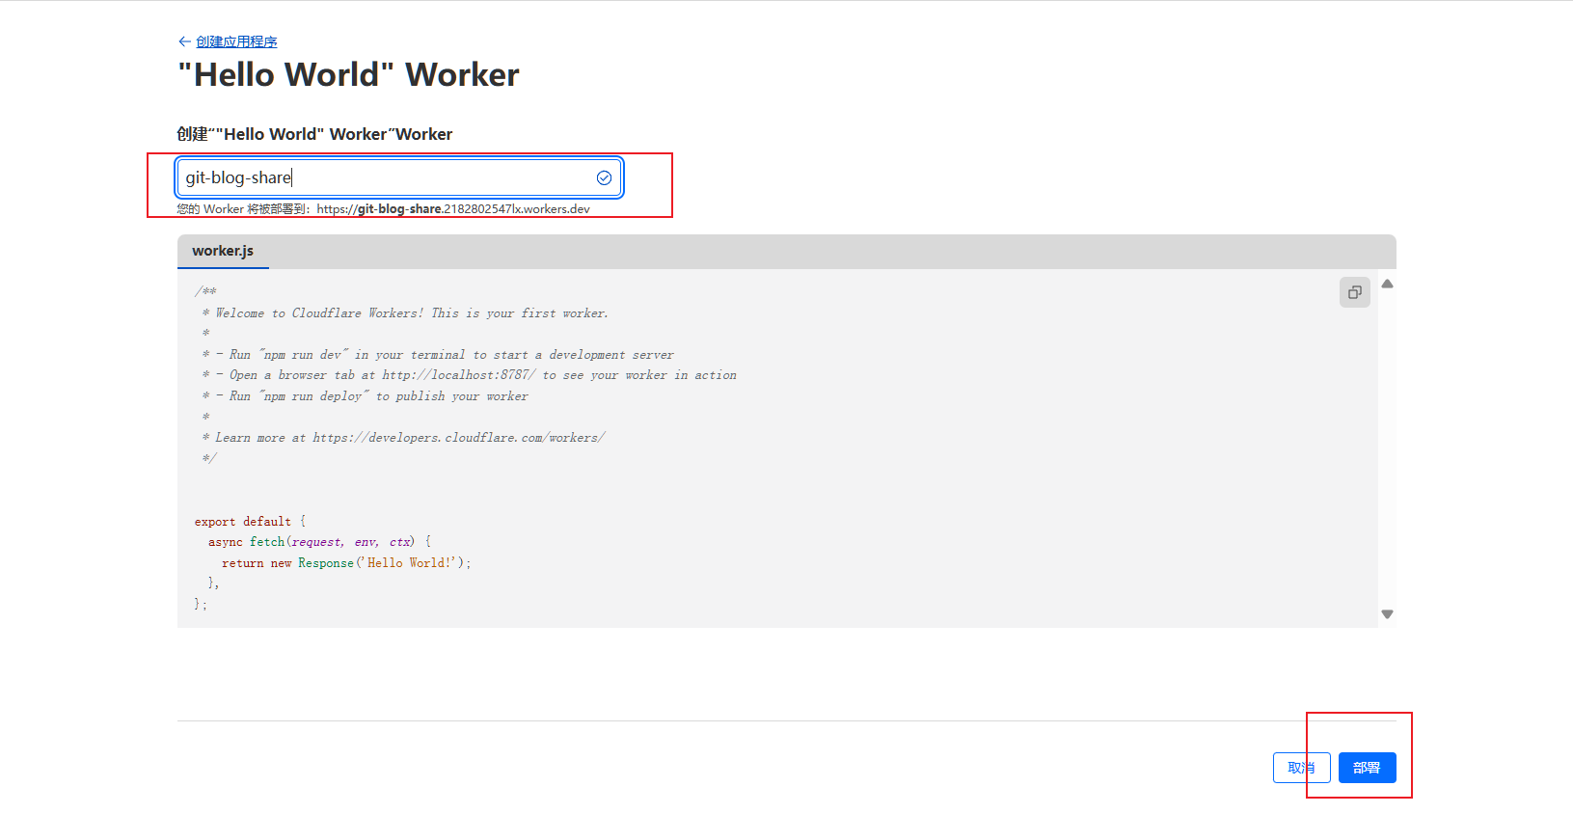Viewport: 1573px width, 814px height.
Task: Select the worker.js tab
Action: [223, 251]
